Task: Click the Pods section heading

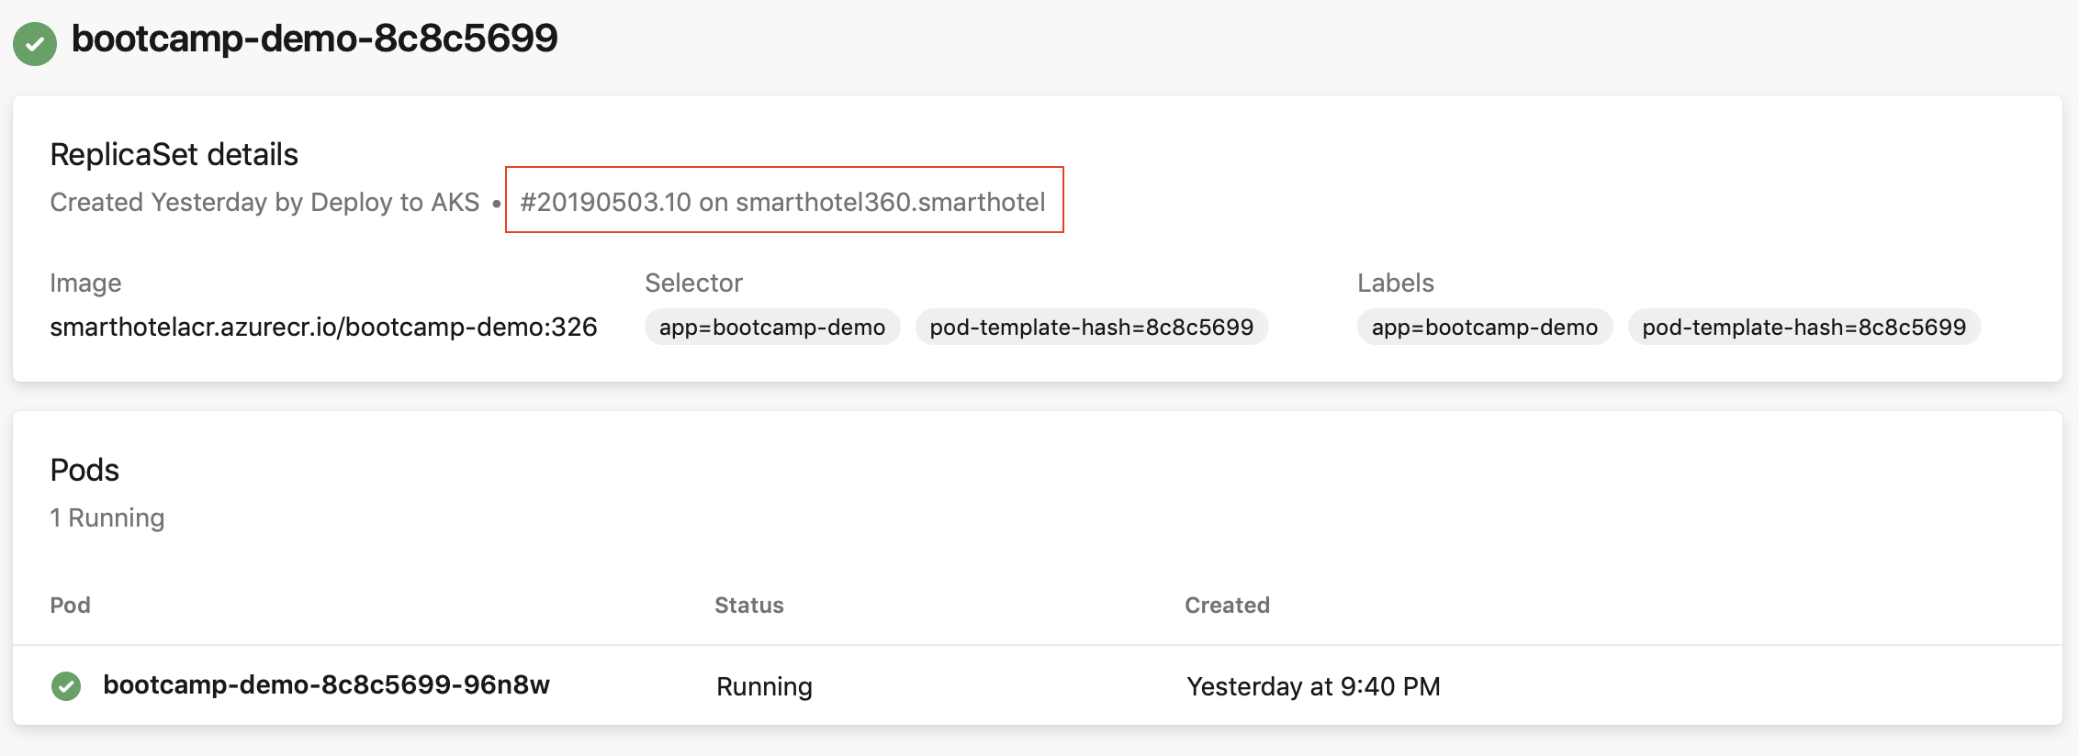Action: coord(84,470)
